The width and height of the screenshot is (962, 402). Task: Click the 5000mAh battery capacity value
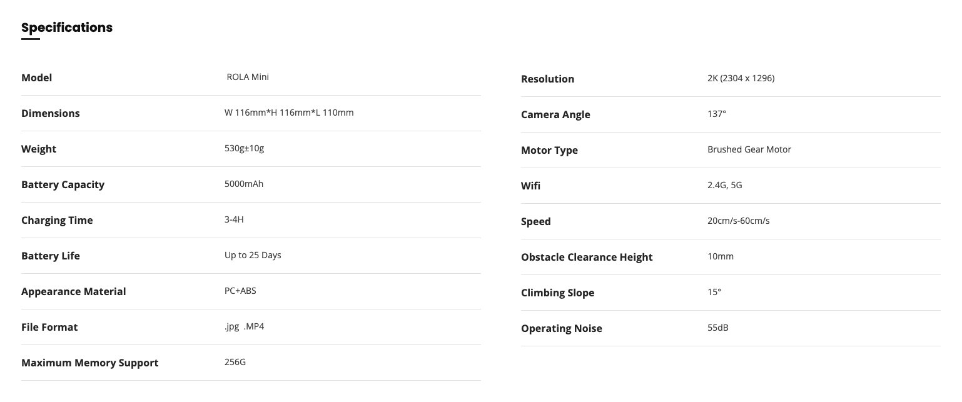(x=244, y=184)
